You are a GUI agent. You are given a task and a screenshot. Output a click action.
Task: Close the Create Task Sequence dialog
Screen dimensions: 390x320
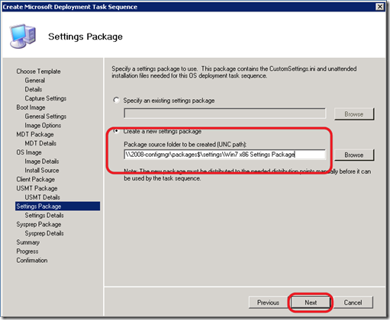380,7
